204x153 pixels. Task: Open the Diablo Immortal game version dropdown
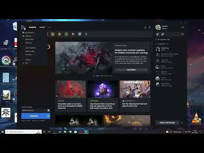tap(34, 110)
